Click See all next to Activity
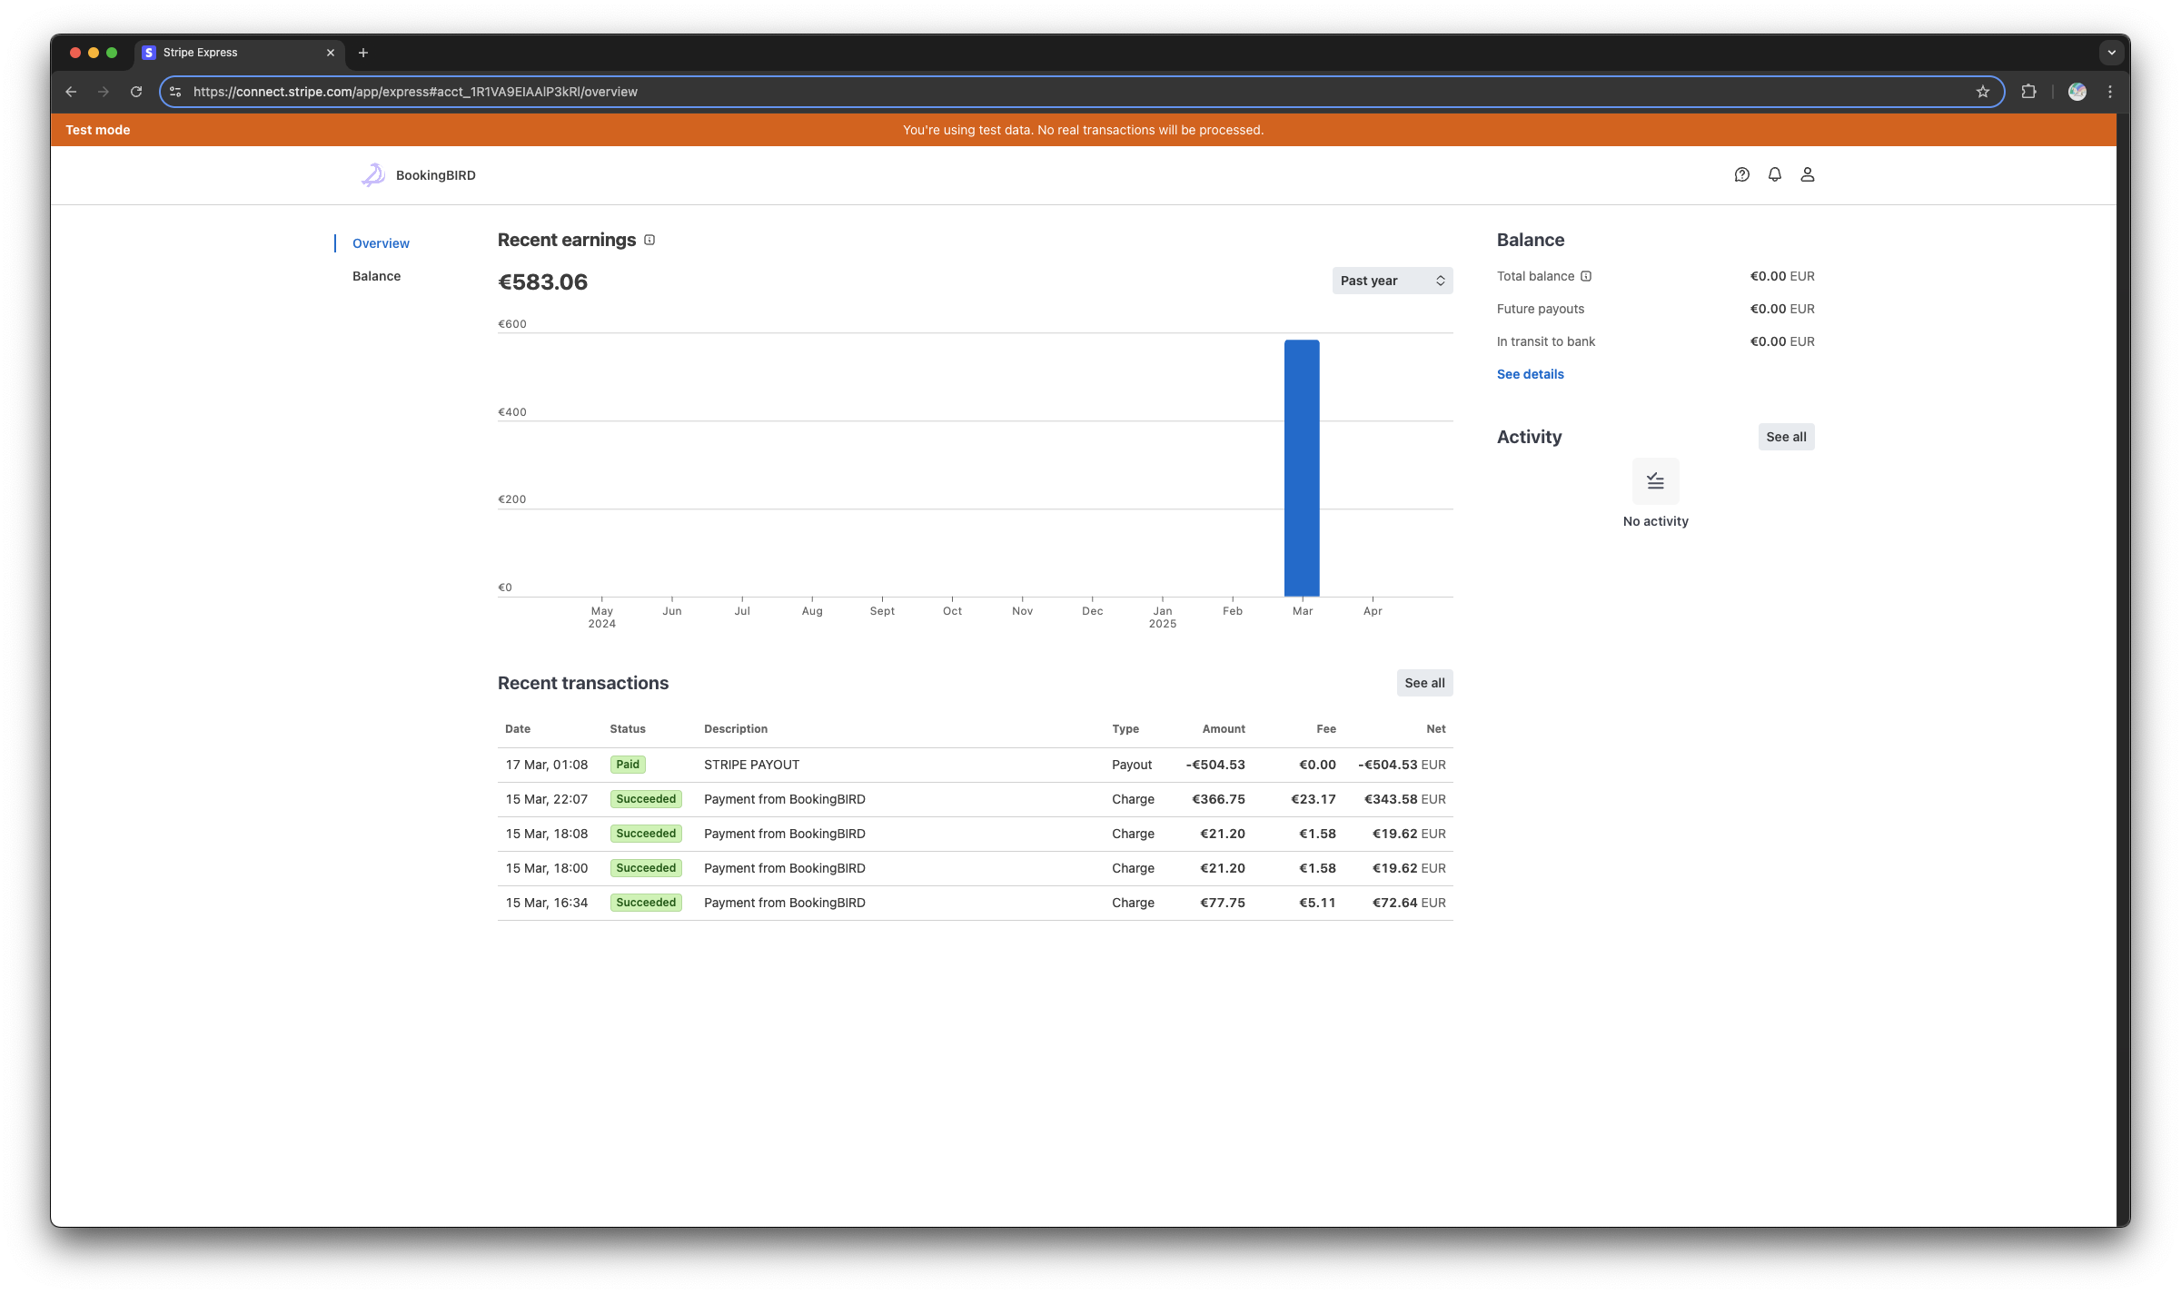 (x=1785, y=437)
